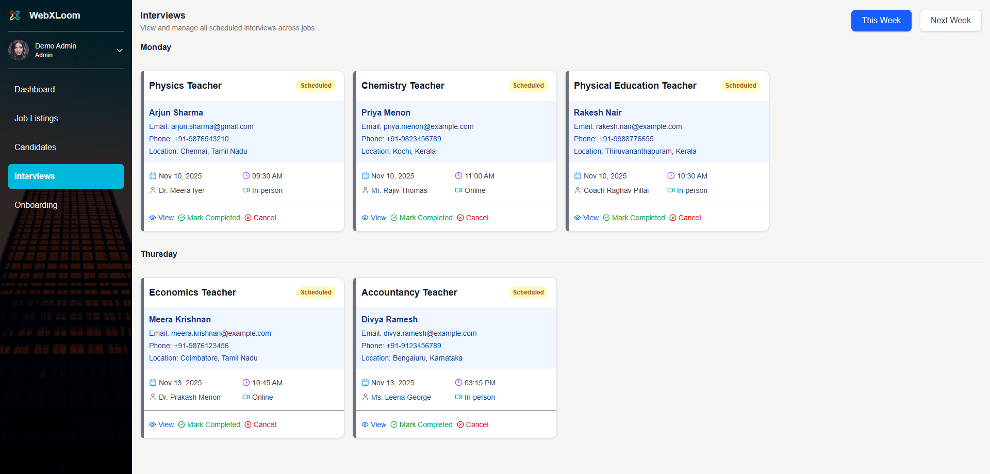Viewport: 990px width, 474px height.
Task: Cancel the Physics Teacher interview
Action: pos(260,218)
